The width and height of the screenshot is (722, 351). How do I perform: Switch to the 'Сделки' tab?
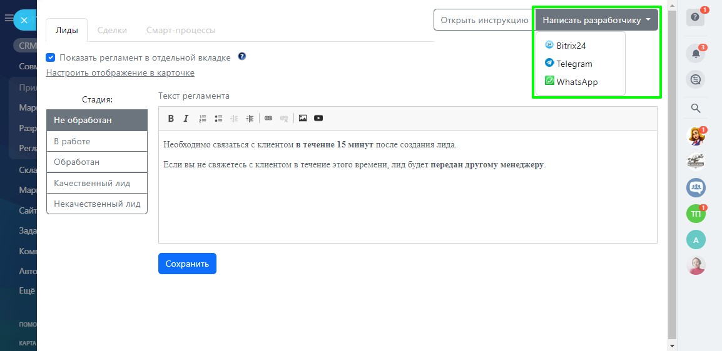tap(112, 30)
